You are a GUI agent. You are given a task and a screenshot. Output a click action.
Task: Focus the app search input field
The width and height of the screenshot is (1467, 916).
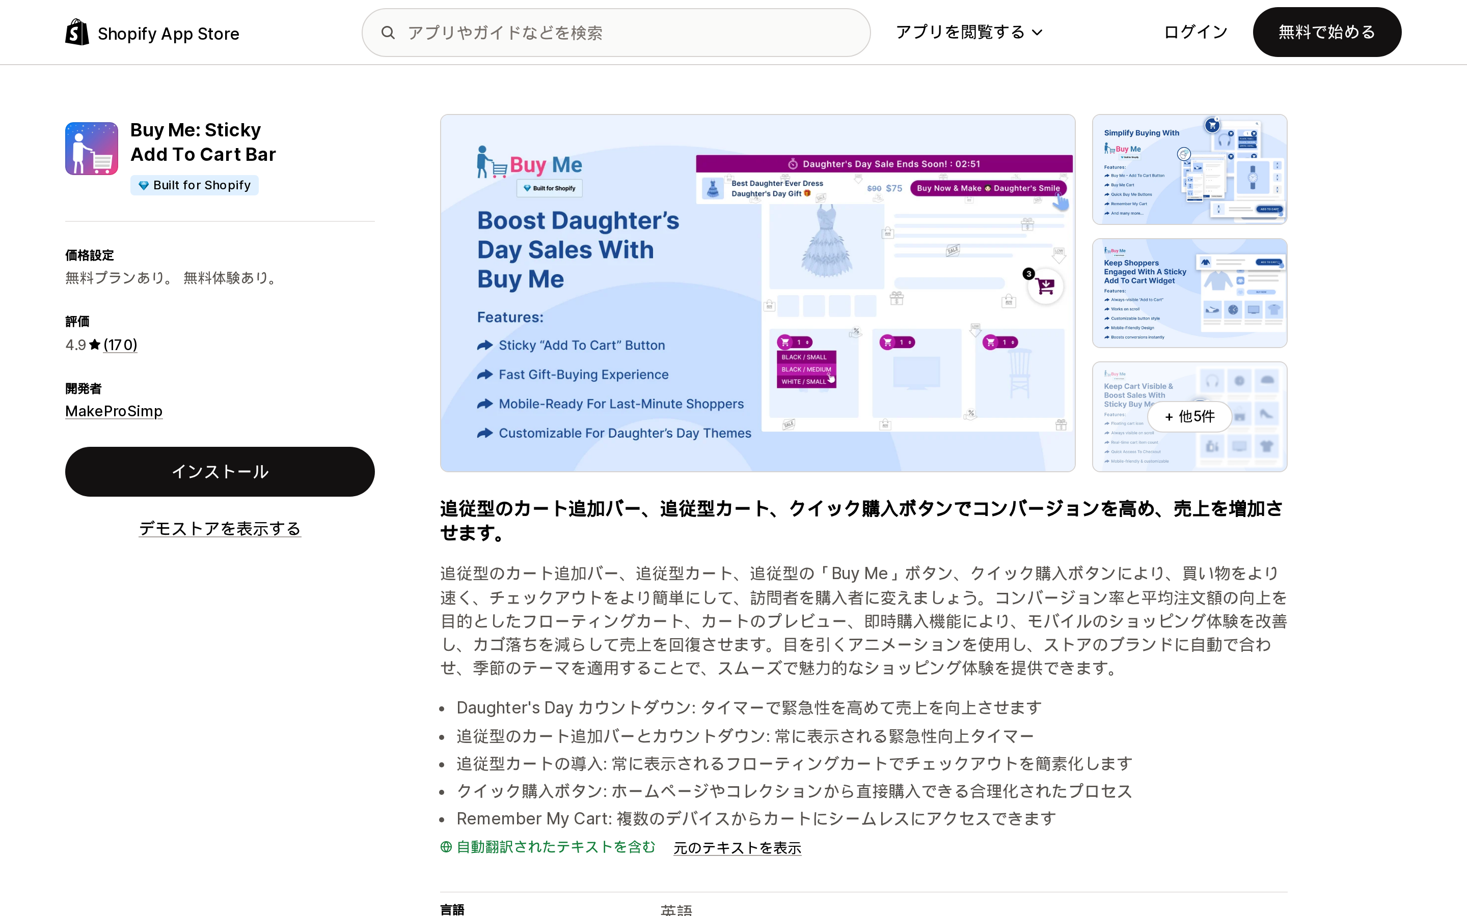(616, 33)
